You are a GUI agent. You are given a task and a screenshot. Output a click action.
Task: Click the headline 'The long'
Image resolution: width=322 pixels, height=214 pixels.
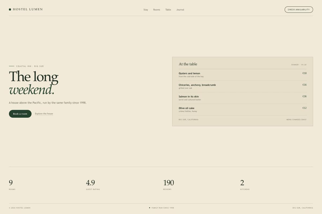pyautogui.click(x=34, y=77)
